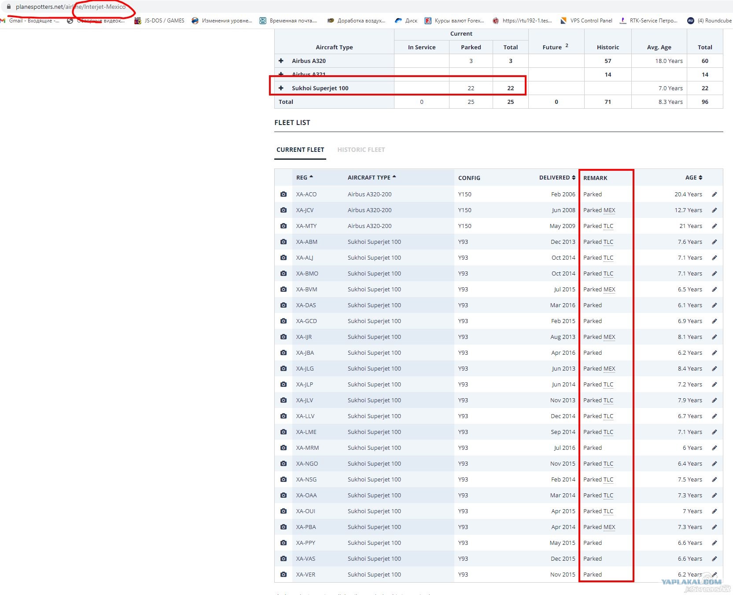Open the Roundcube bookmark
The image size is (733, 595).
[709, 21]
